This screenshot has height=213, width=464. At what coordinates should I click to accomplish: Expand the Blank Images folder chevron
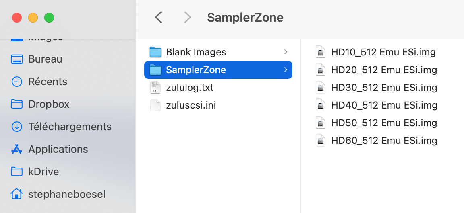click(286, 52)
